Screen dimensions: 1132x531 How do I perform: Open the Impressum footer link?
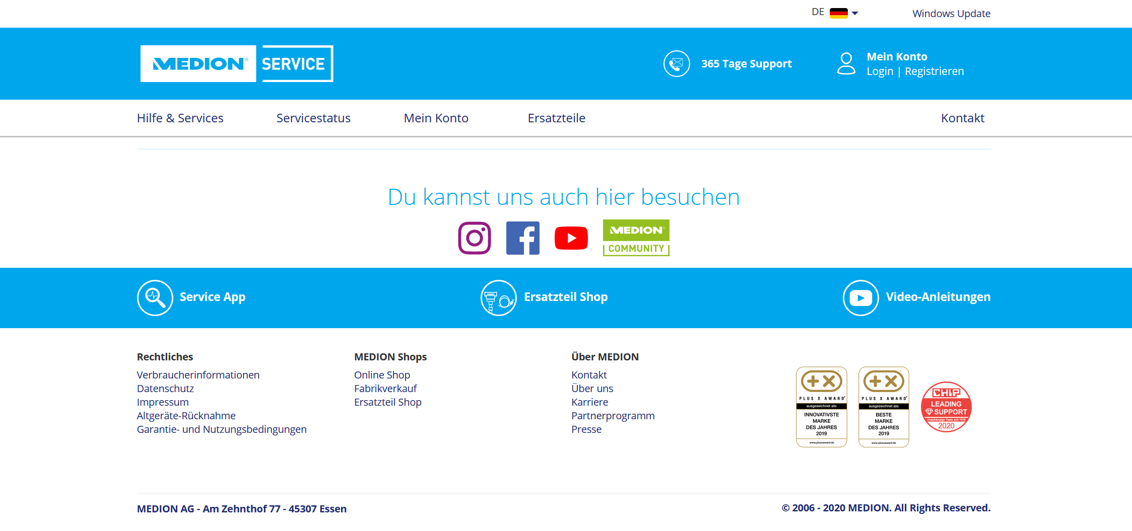163,402
